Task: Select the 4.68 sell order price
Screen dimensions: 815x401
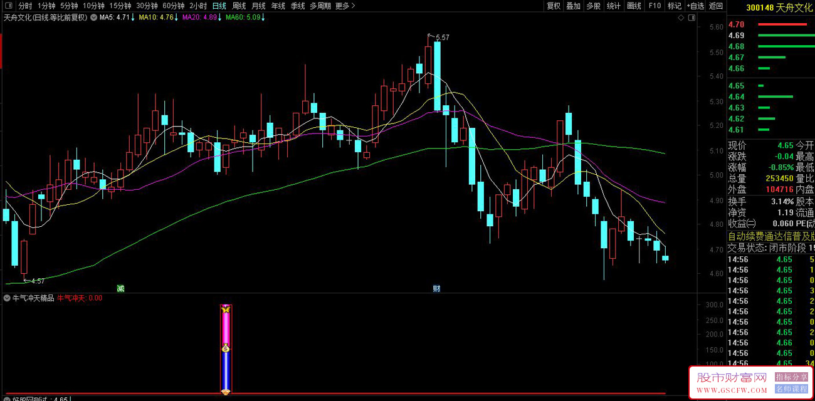Action: (x=736, y=46)
